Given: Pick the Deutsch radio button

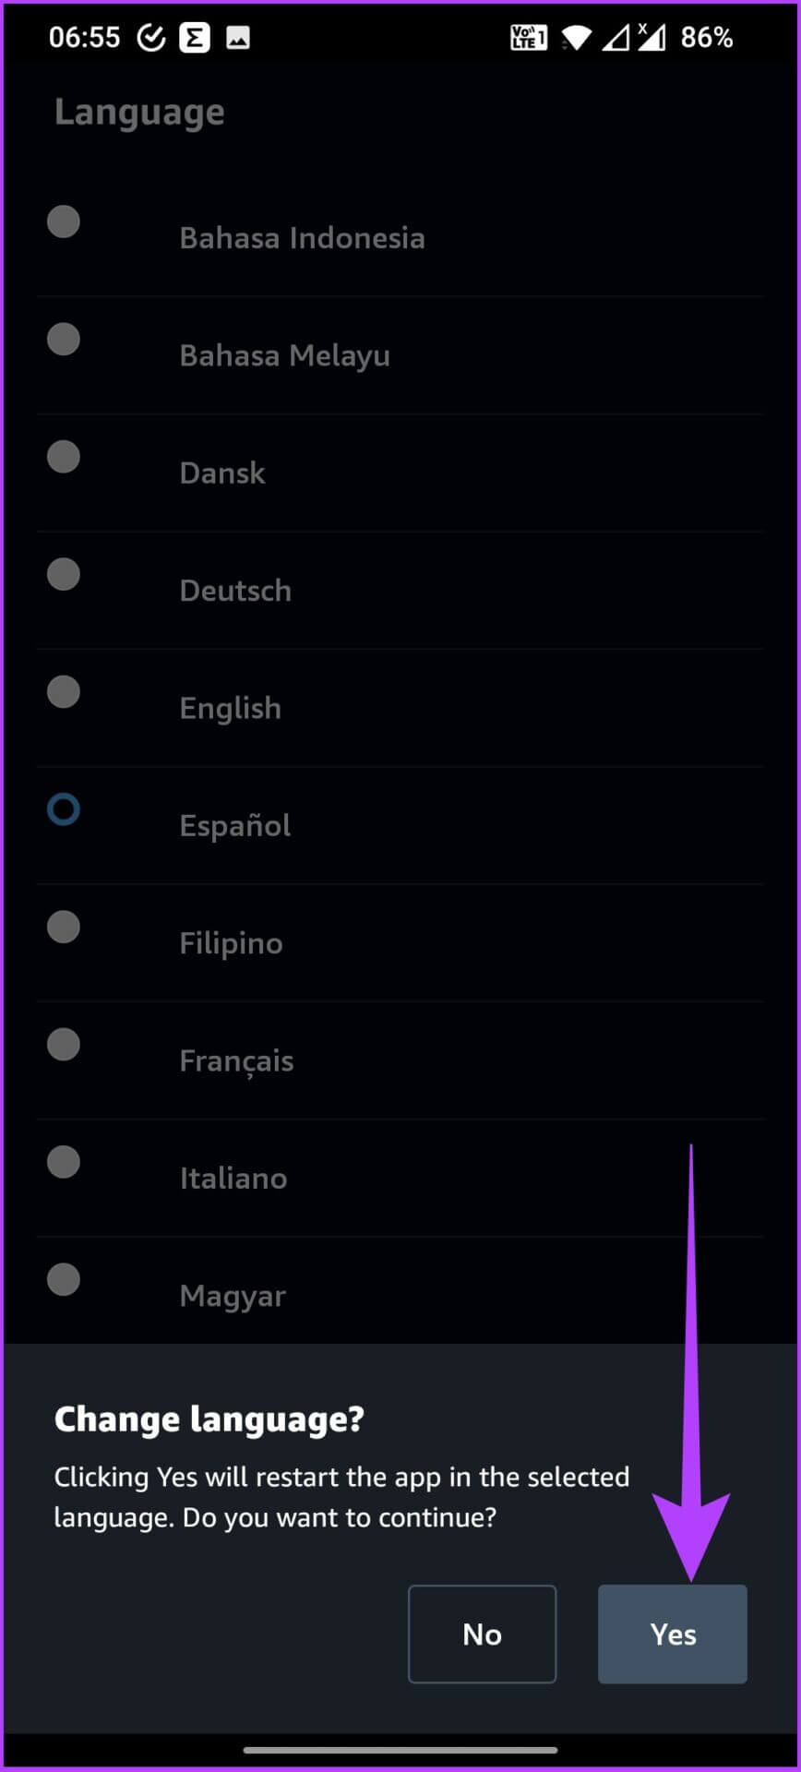Looking at the screenshot, I should [64, 574].
